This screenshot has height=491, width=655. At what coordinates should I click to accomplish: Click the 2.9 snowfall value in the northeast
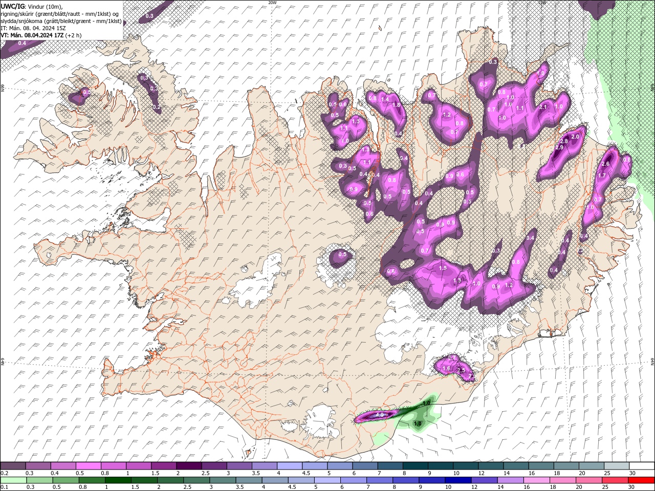559,147
